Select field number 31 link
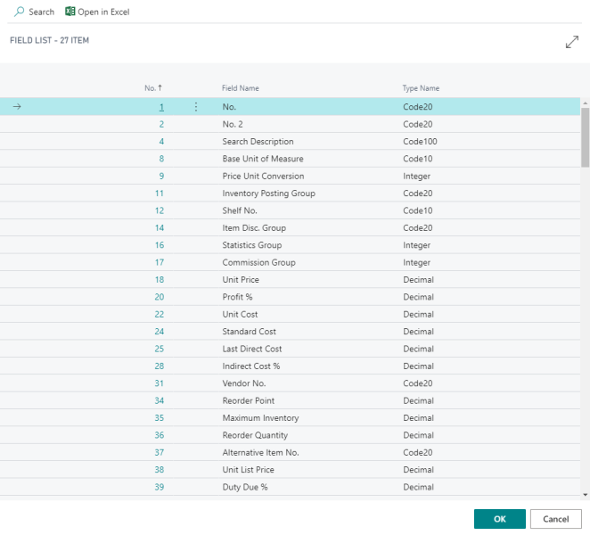 (160, 383)
